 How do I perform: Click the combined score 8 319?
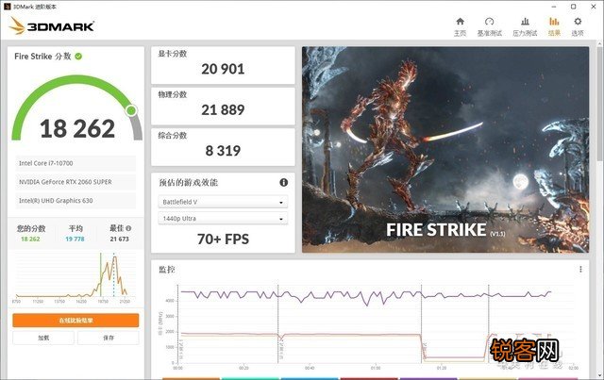pyautogui.click(x=223, y=151)
